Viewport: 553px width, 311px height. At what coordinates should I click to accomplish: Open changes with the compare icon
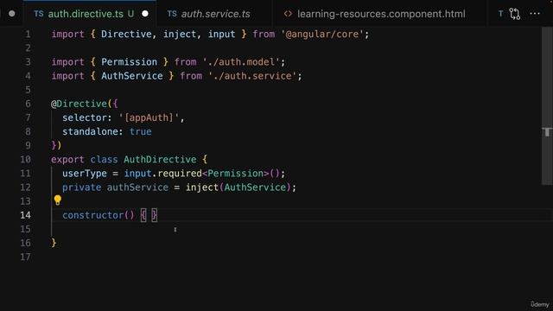point(515,14)
